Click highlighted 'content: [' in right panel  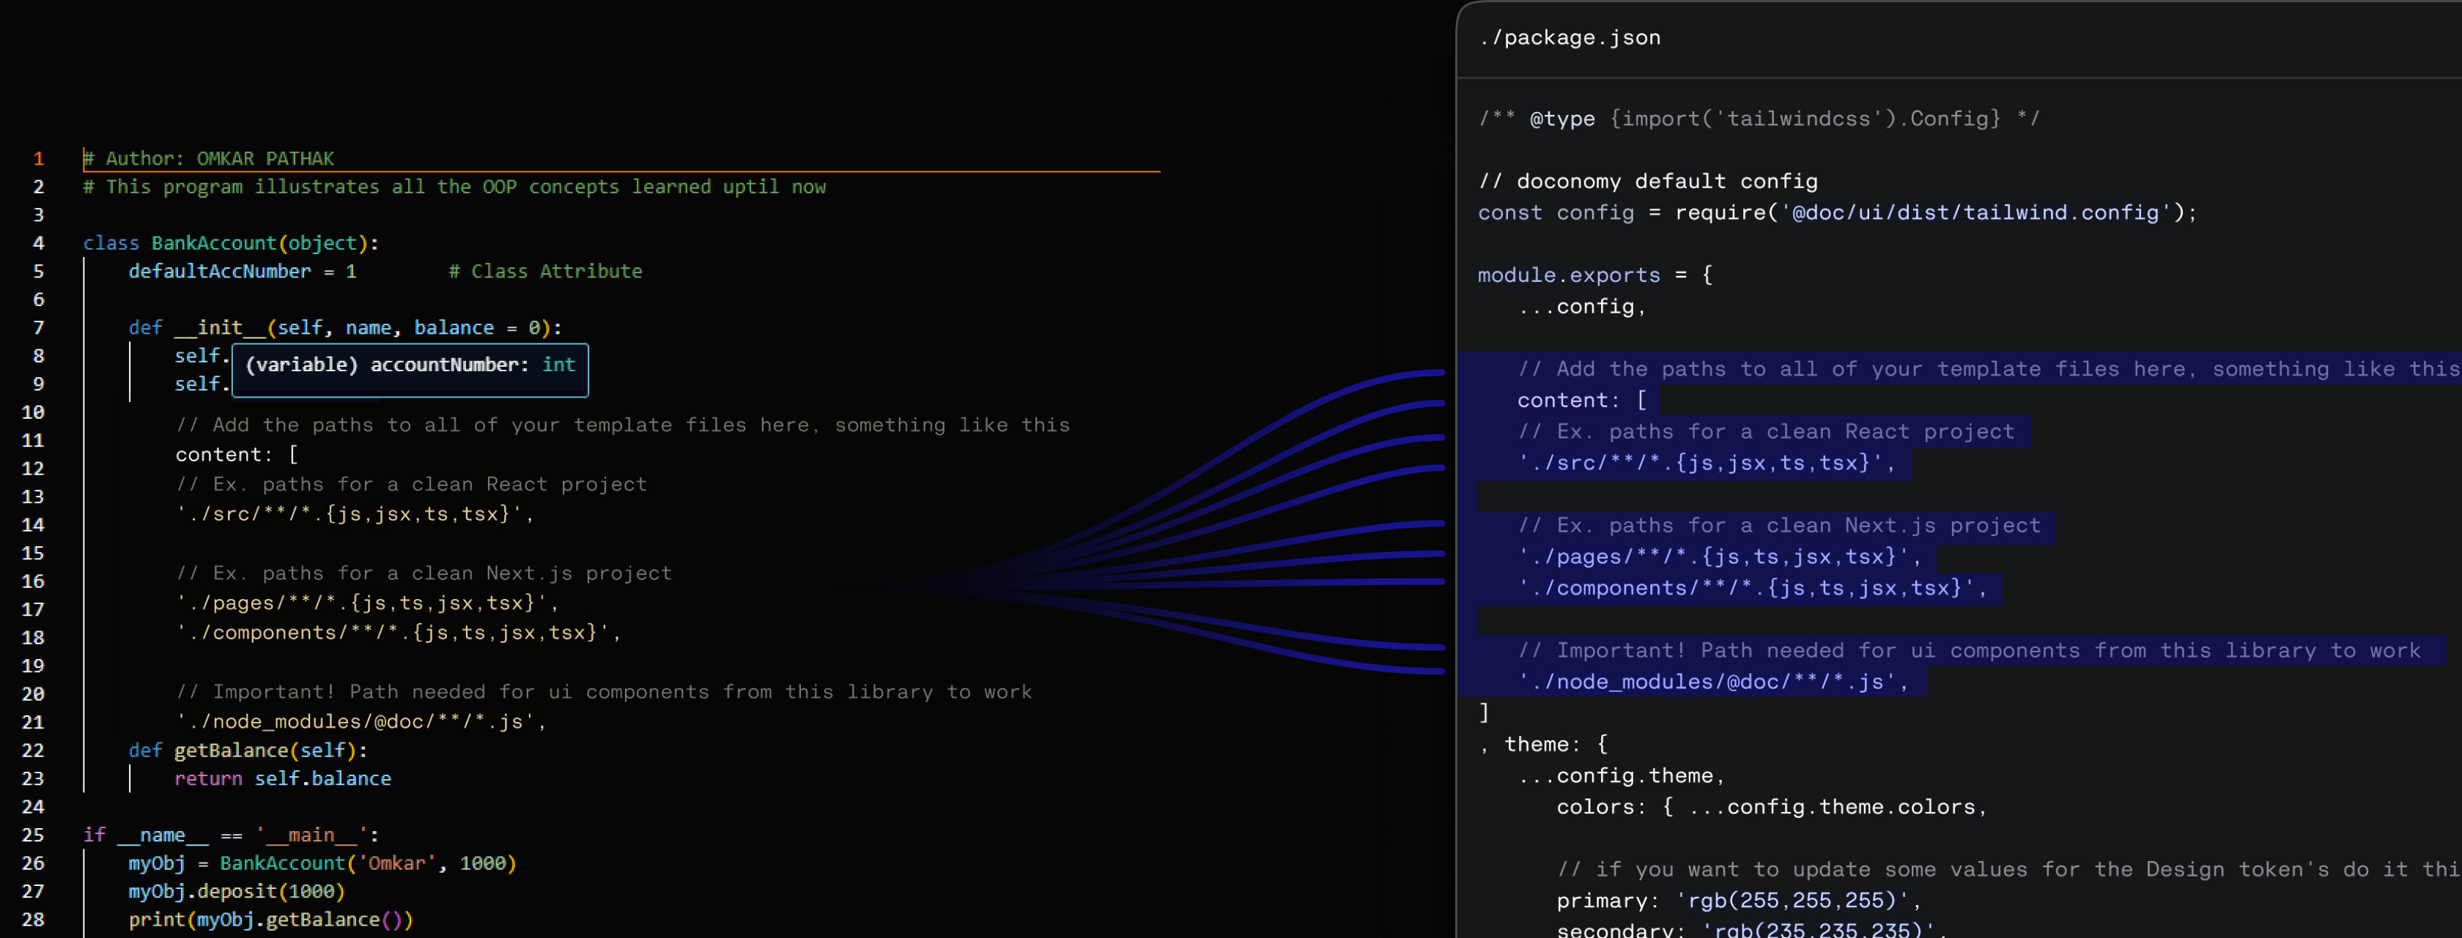(x=1582, y=401)
